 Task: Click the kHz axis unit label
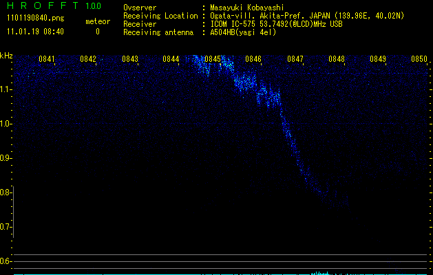(6, 56)
